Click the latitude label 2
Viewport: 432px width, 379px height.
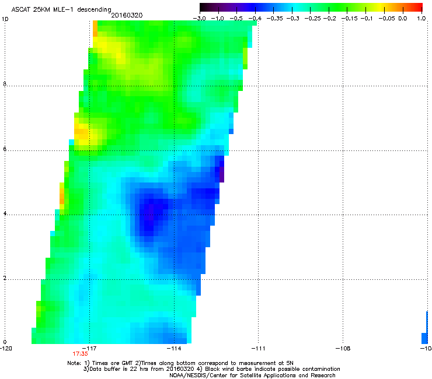coord(5,278)
